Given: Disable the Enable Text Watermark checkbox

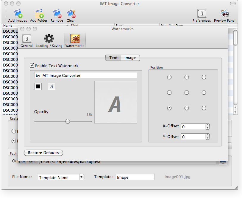Looking at the screenshot, I should tap(32, 65).
